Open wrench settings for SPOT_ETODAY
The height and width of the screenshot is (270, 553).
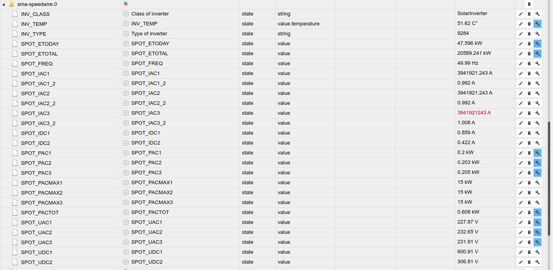pos(538,44)
